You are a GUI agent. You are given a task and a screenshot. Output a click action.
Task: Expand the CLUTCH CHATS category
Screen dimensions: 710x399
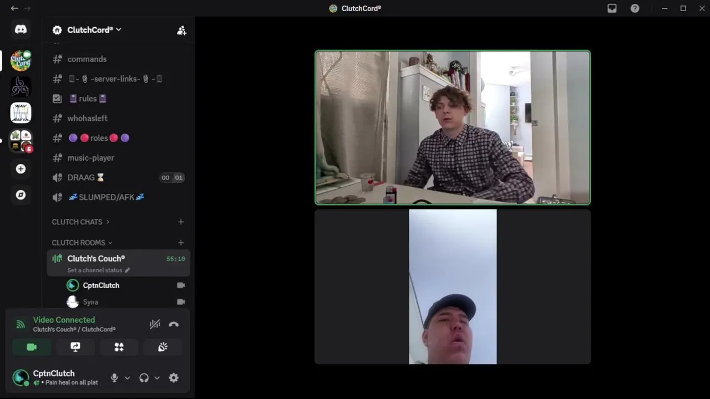[x=80, y=222]
